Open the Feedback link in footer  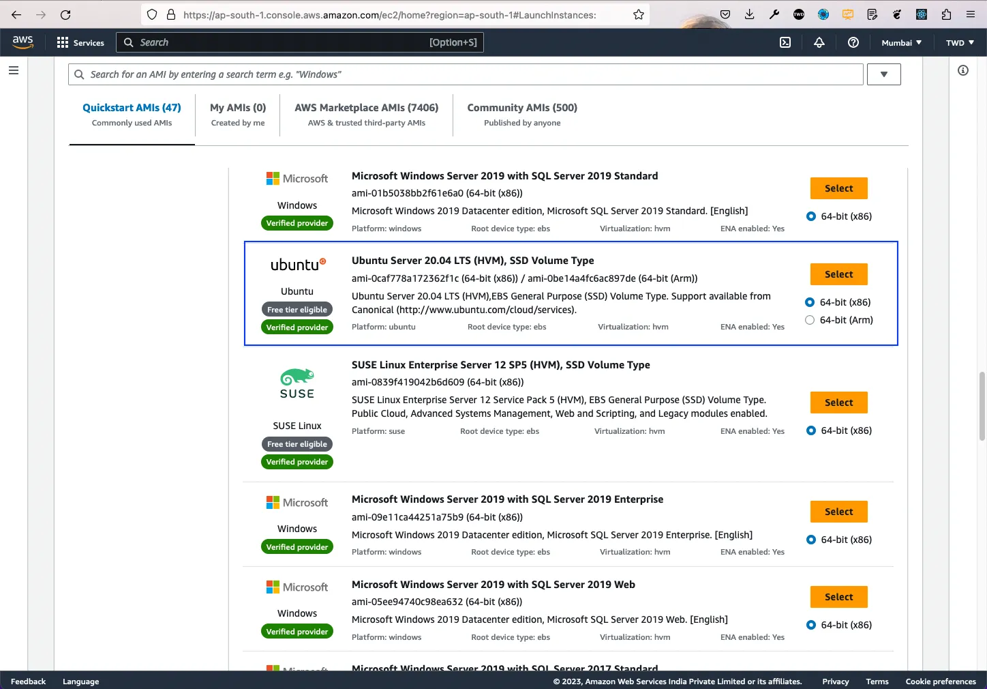28,681
